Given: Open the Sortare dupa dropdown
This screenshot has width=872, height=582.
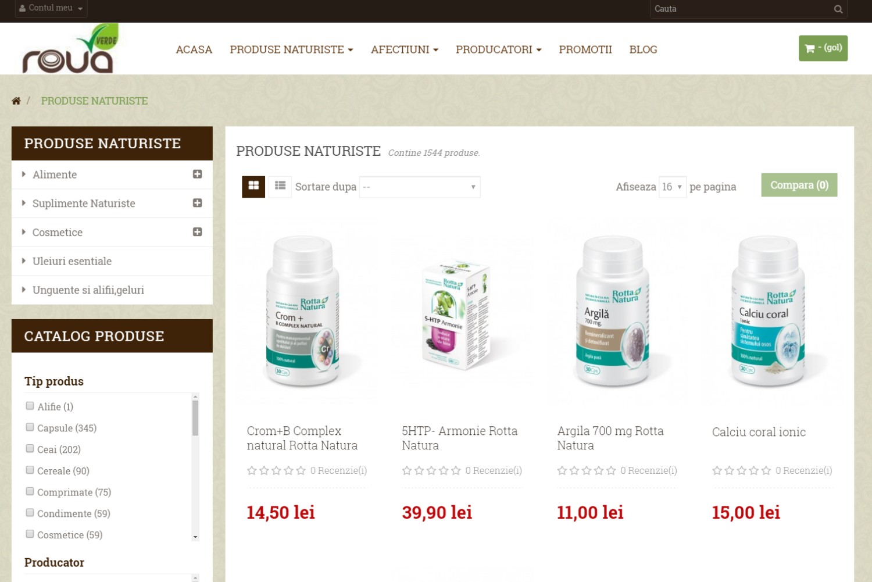Looking at the screenshot, I should 420,187.
